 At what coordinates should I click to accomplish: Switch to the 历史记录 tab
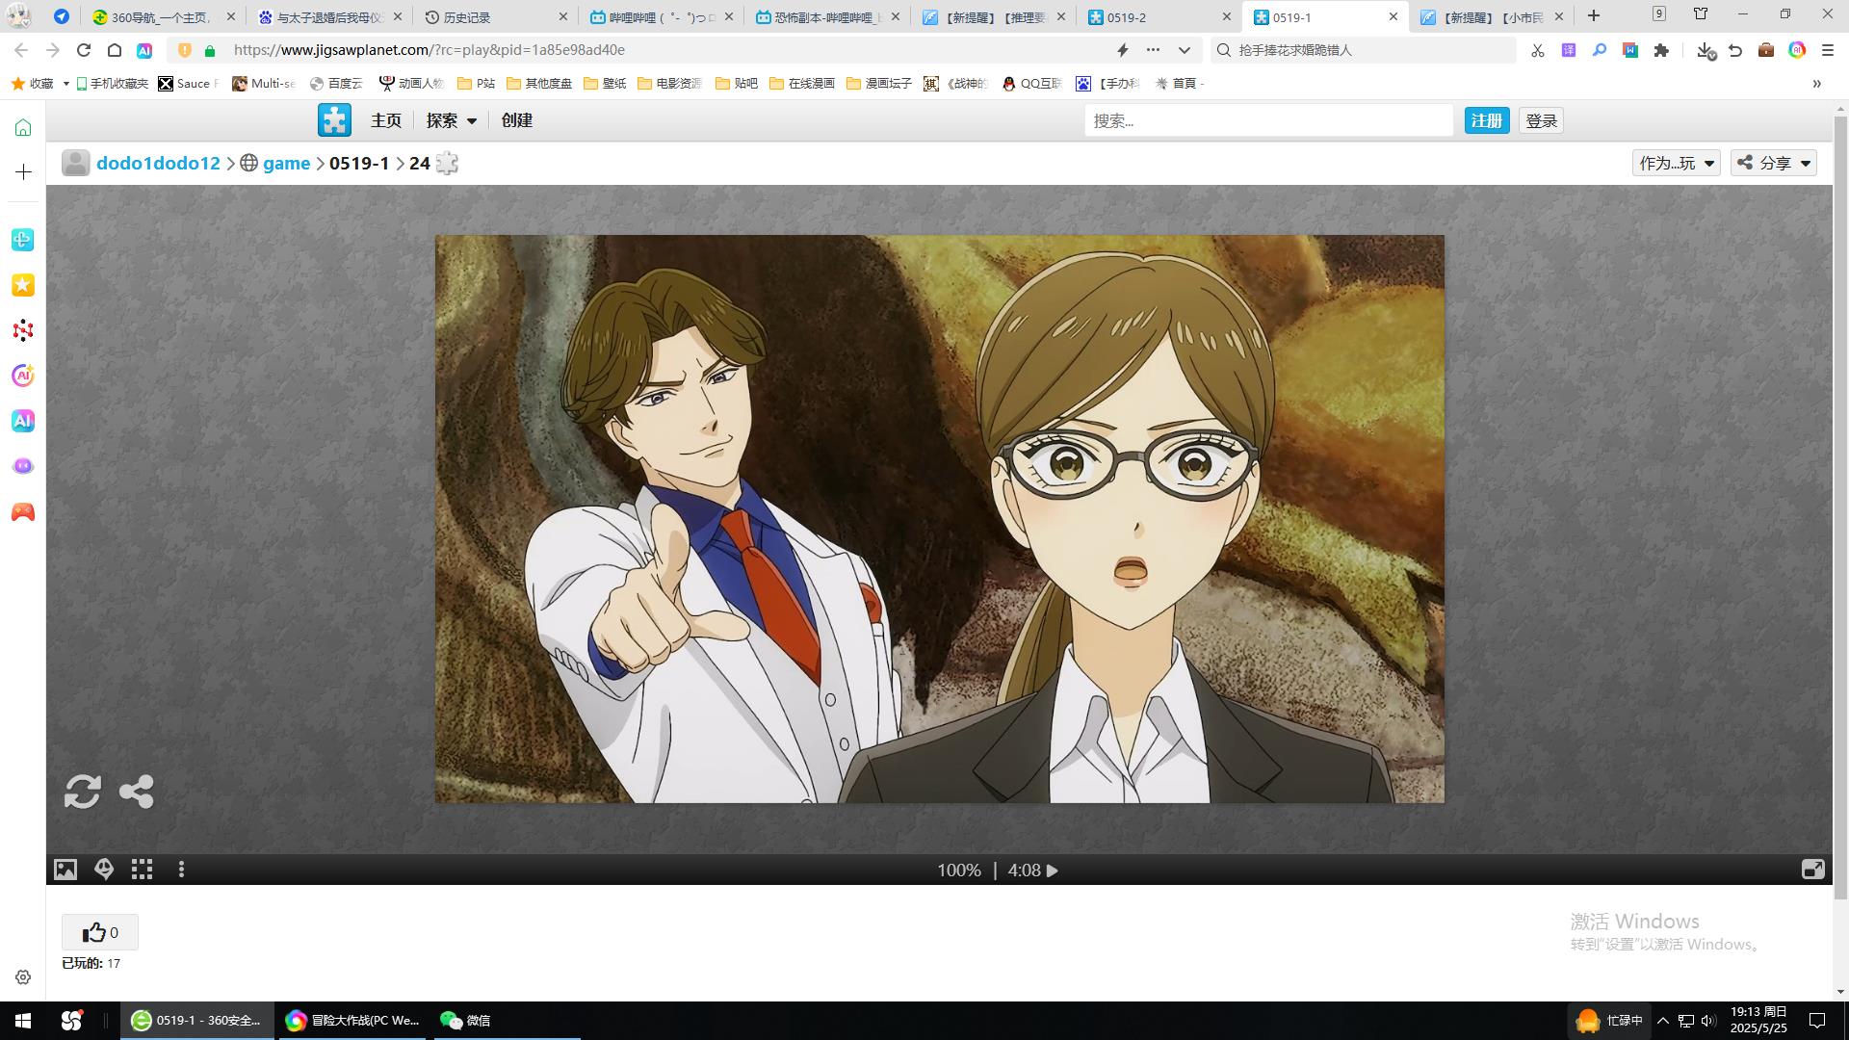494,16
